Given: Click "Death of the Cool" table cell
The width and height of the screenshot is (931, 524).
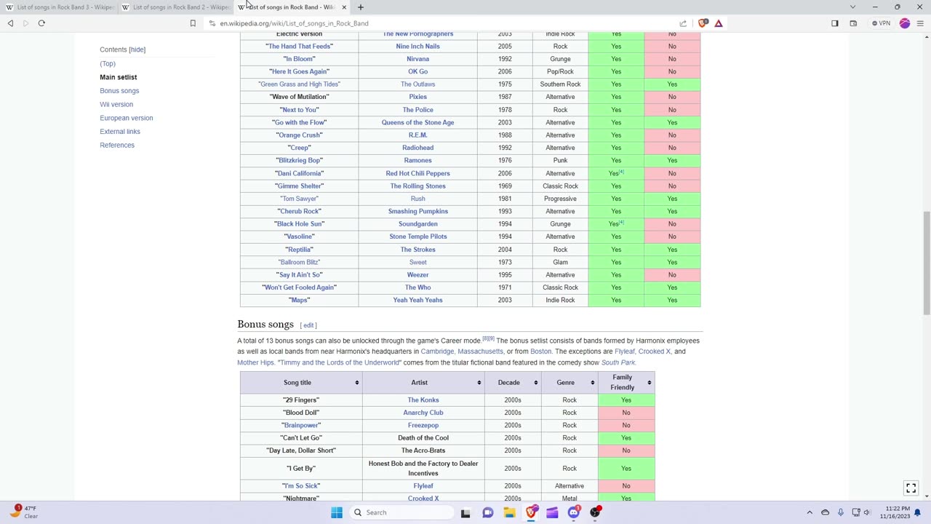Looking at the screenshot, I should 423,438.
